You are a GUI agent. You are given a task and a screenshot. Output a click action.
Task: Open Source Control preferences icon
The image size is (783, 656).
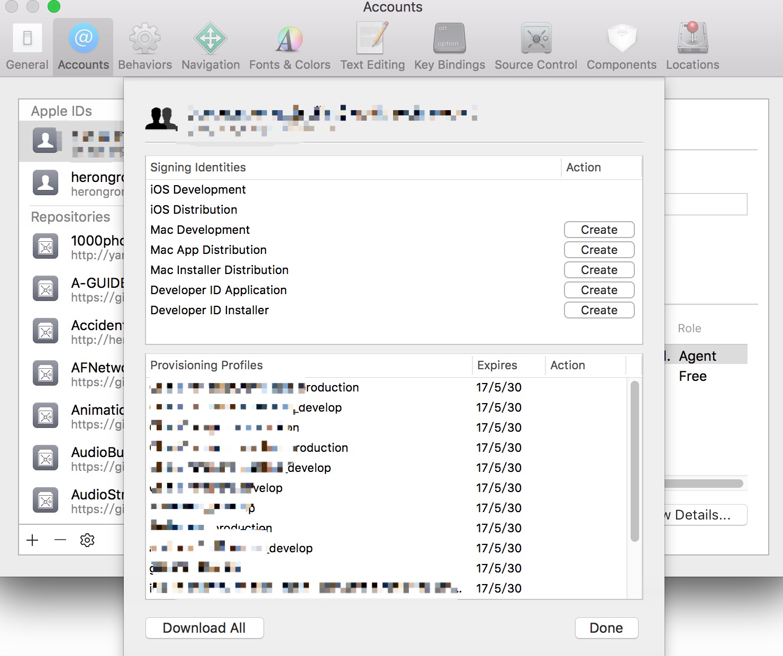click(x=536, y=38)
